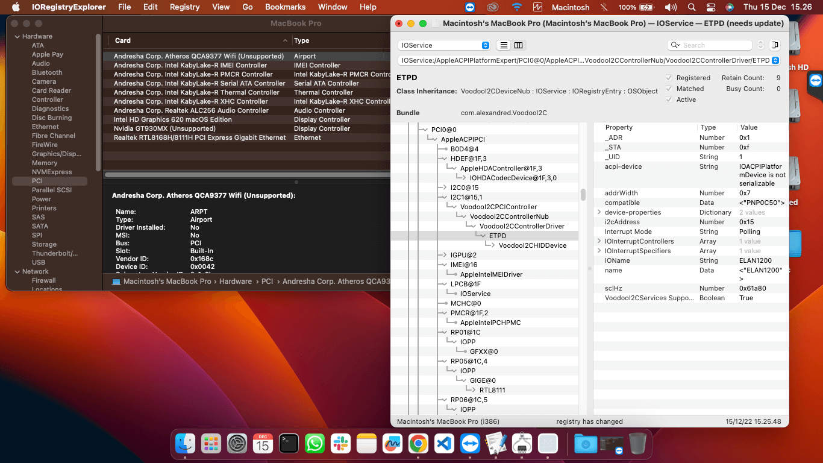Click the Wi-Fi icon in the menu bar

click(x=518, y=7)
